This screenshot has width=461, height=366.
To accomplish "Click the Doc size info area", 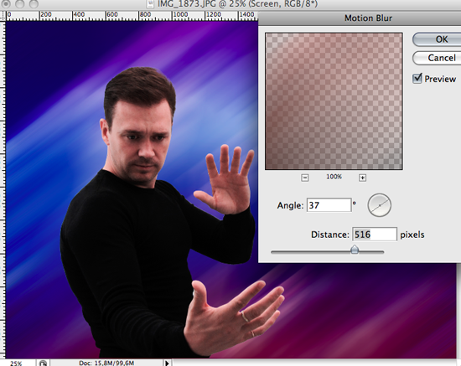I will tap(106, 363).
